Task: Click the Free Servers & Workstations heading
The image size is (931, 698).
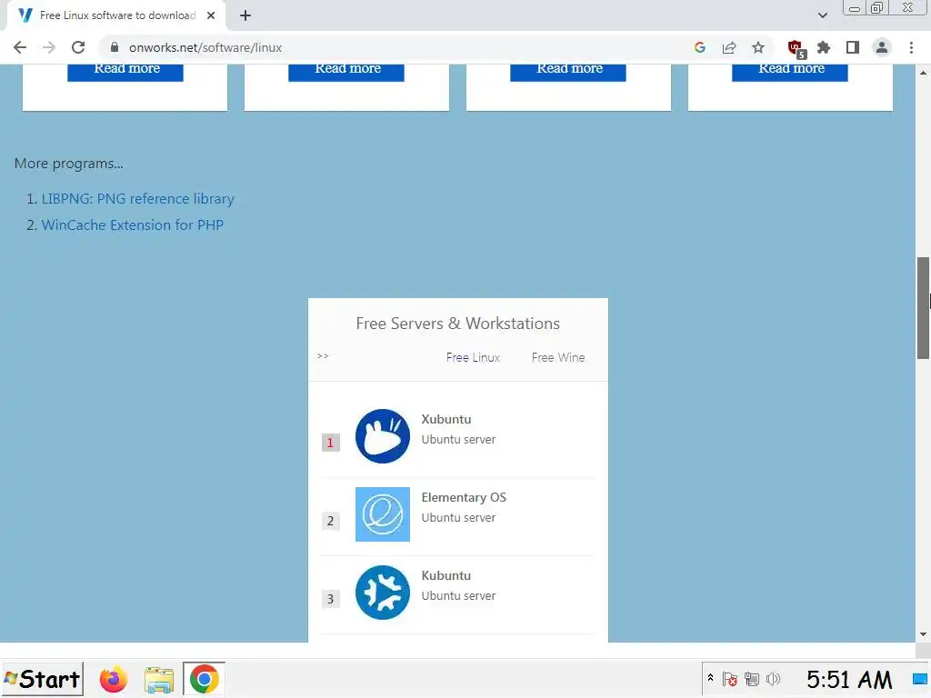Action: click(x=458, y=324)
